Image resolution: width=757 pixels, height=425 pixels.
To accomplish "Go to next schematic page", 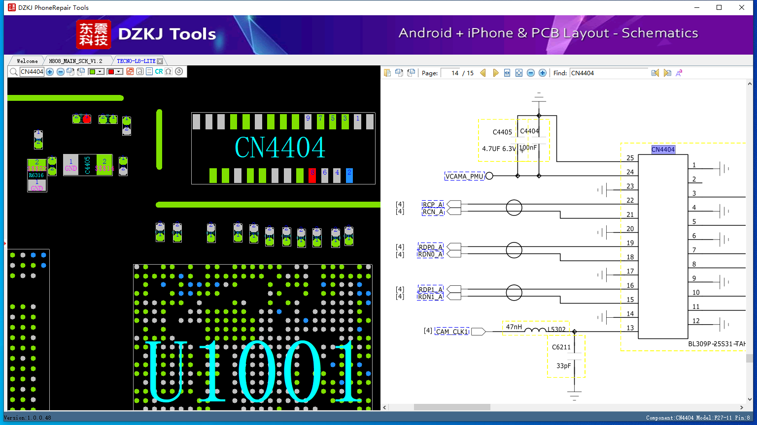I will click(495, 73).
